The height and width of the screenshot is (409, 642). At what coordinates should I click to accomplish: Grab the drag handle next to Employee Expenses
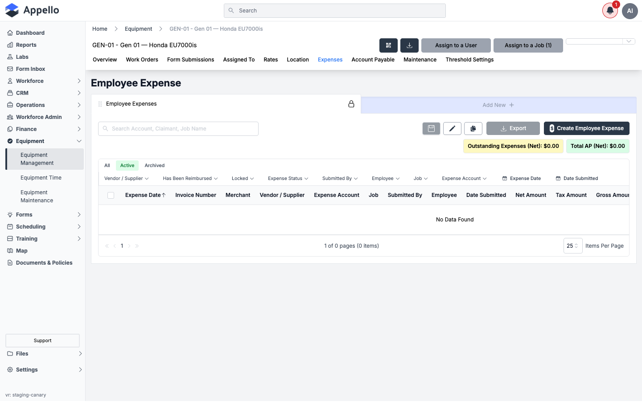100,104
